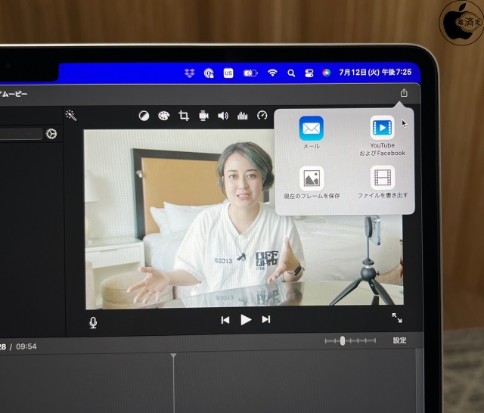Open the color correction palette
Viewport: 484px width, 413px height.
coord(163,116)
